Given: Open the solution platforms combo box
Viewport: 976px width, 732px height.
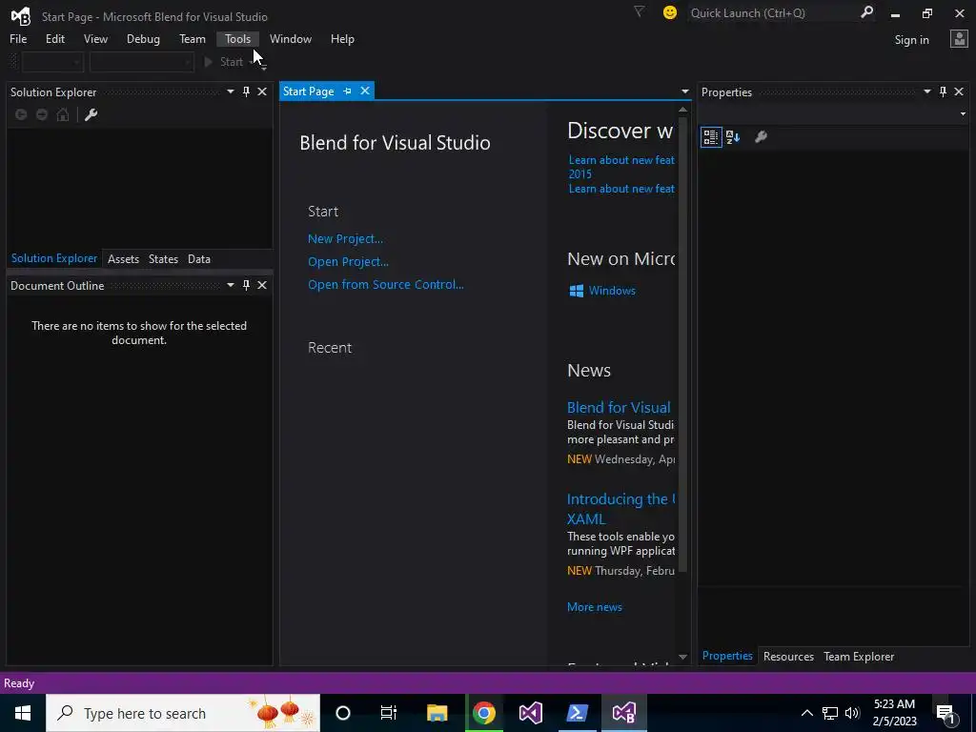Looking at the screenshot, I should click(141, 62).
